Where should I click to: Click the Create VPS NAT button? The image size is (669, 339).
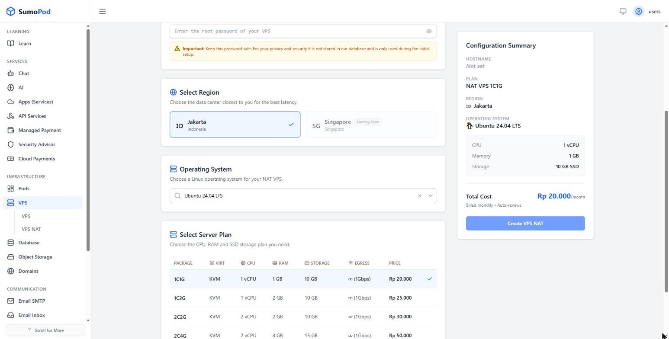tap(525, 224)
